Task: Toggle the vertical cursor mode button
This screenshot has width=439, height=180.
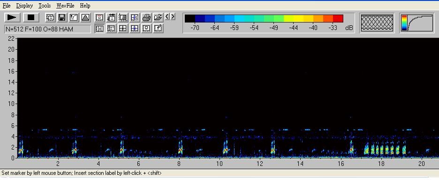Action: (99, 28)
